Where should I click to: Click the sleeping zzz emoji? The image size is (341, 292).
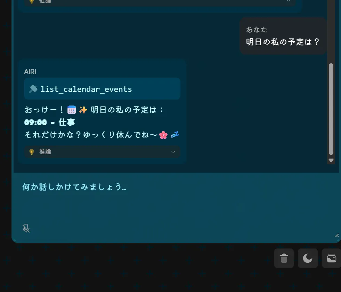point(174,135)
